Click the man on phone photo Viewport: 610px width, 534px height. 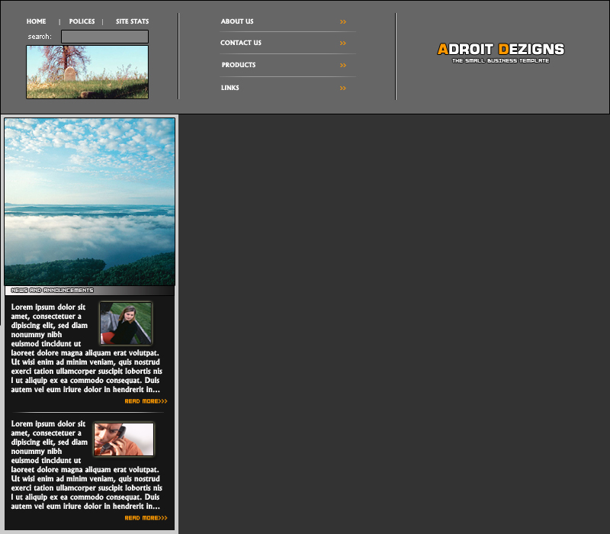click(124, 439)
